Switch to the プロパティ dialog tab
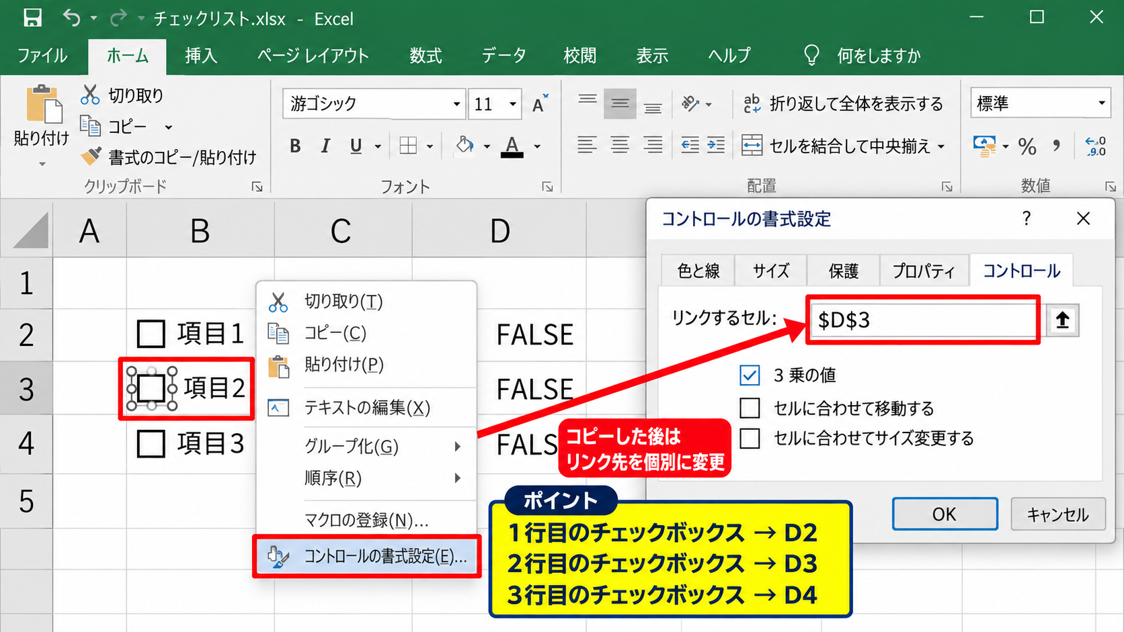 [x=923, y=271]
